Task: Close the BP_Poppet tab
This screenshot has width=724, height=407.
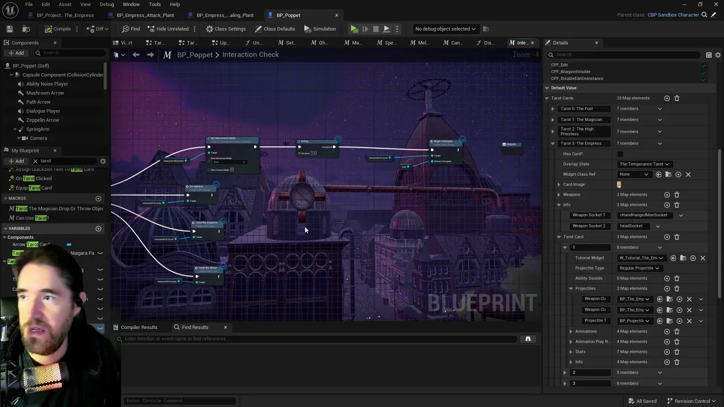Action: coord(337,15)
